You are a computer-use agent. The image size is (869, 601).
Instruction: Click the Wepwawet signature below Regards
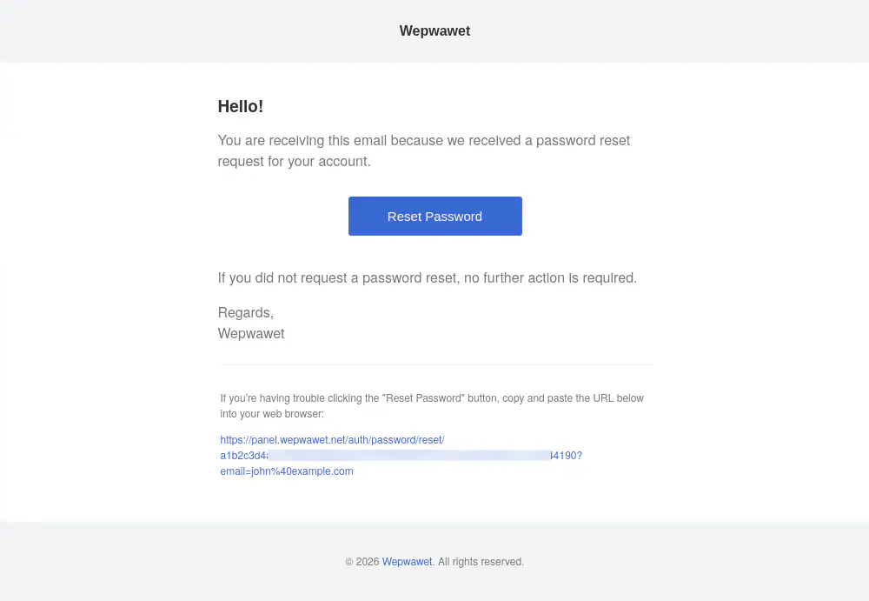point(251,333)
